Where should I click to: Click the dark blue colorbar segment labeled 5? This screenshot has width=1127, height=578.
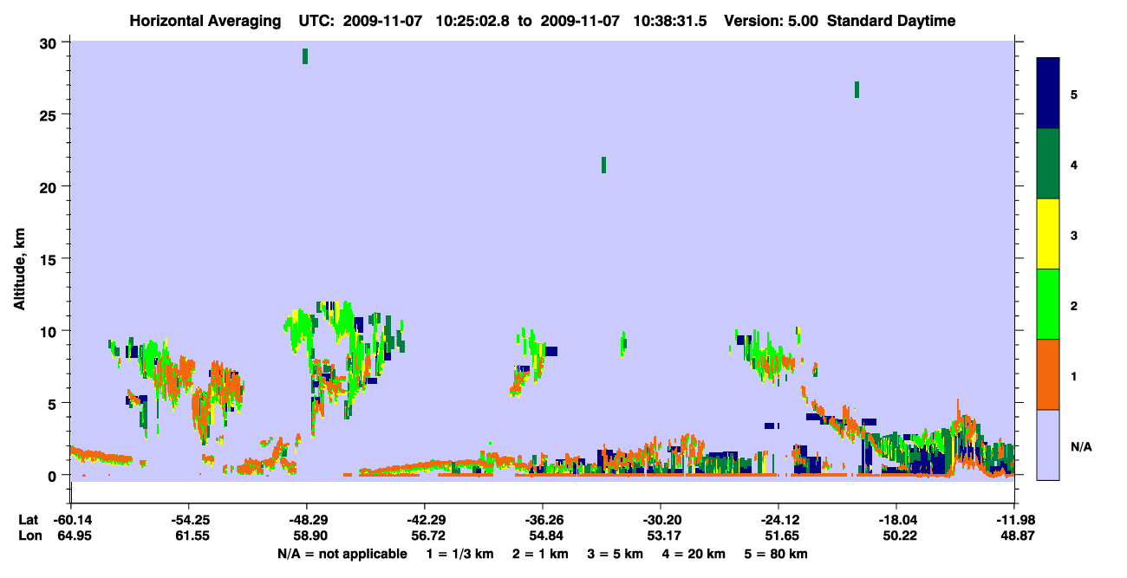point(1048,94)
